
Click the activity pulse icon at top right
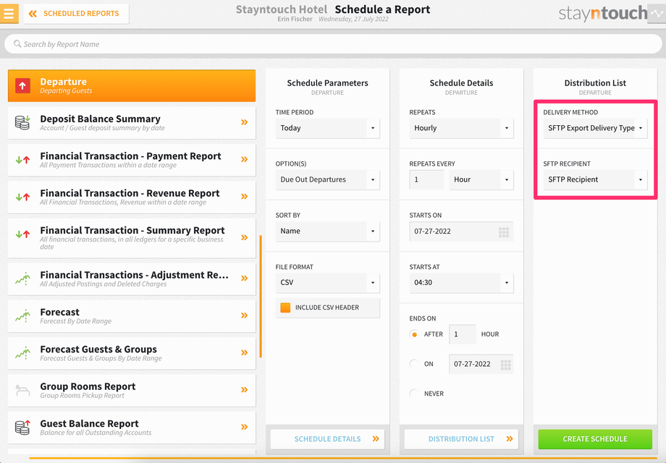tap(657, 14)
